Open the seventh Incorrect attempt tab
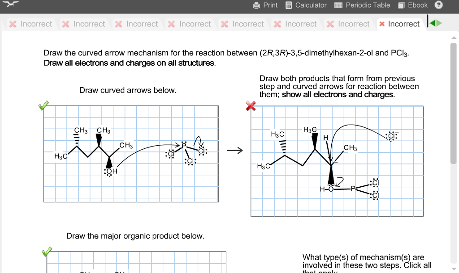Viewport: 459px width, 273px height. click(x=348, y=24)
